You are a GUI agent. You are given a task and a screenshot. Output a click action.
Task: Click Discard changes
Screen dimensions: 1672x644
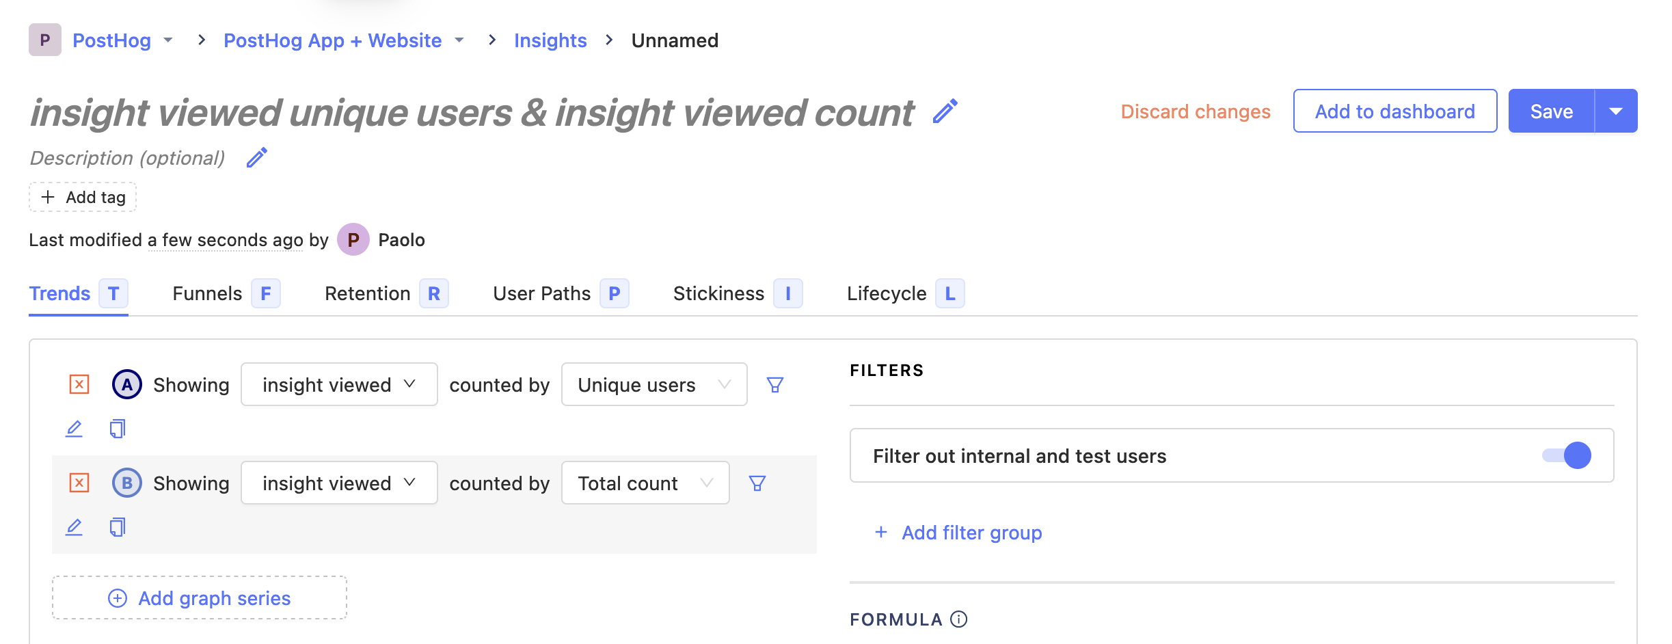(x=1195, y=111)
